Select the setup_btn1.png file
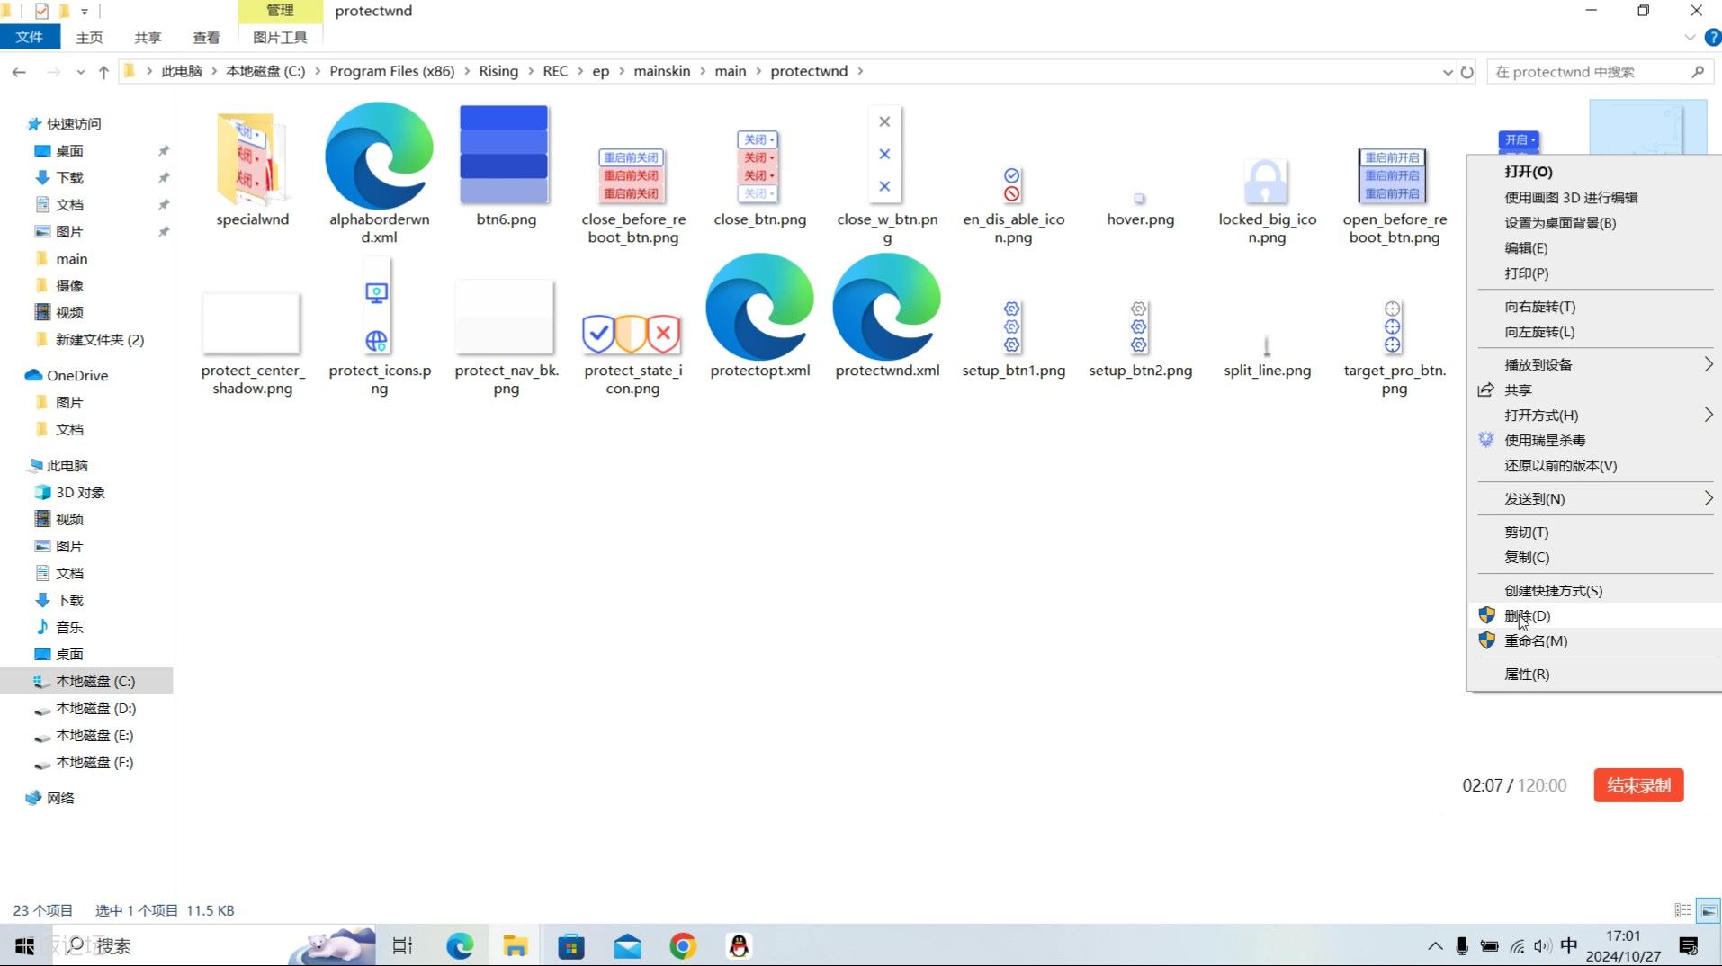Image resolution: width=1722 pixels, height=966 pixels. (x=1013, y=338)
